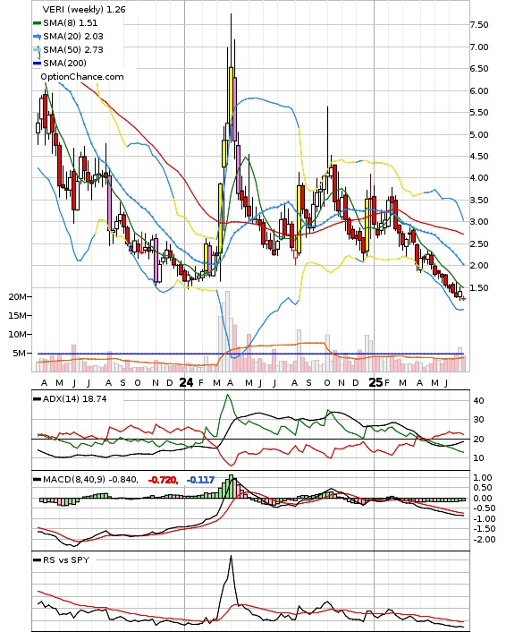Select the RS vs SPY panel label

click(66, 559)
